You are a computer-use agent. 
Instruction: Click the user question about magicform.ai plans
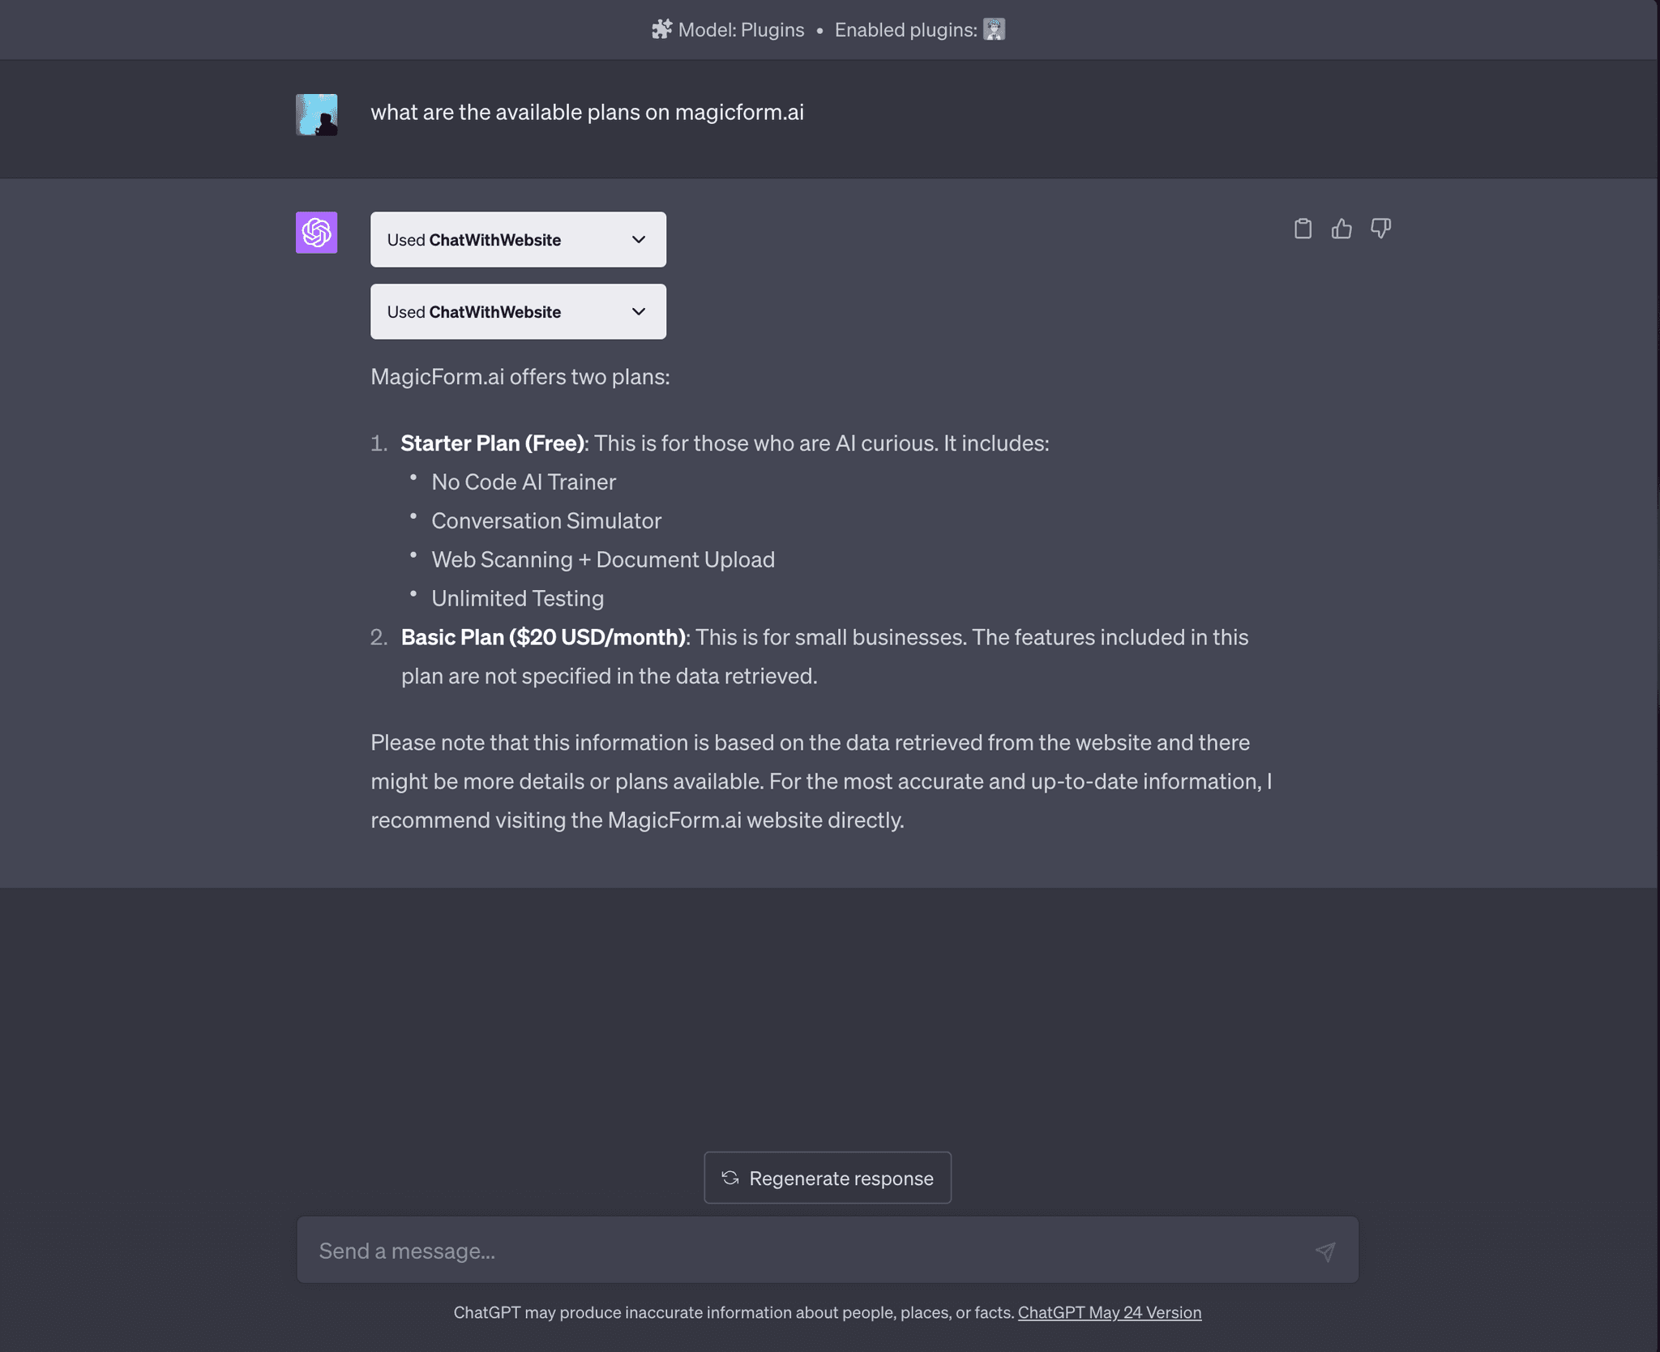point(587,112)
